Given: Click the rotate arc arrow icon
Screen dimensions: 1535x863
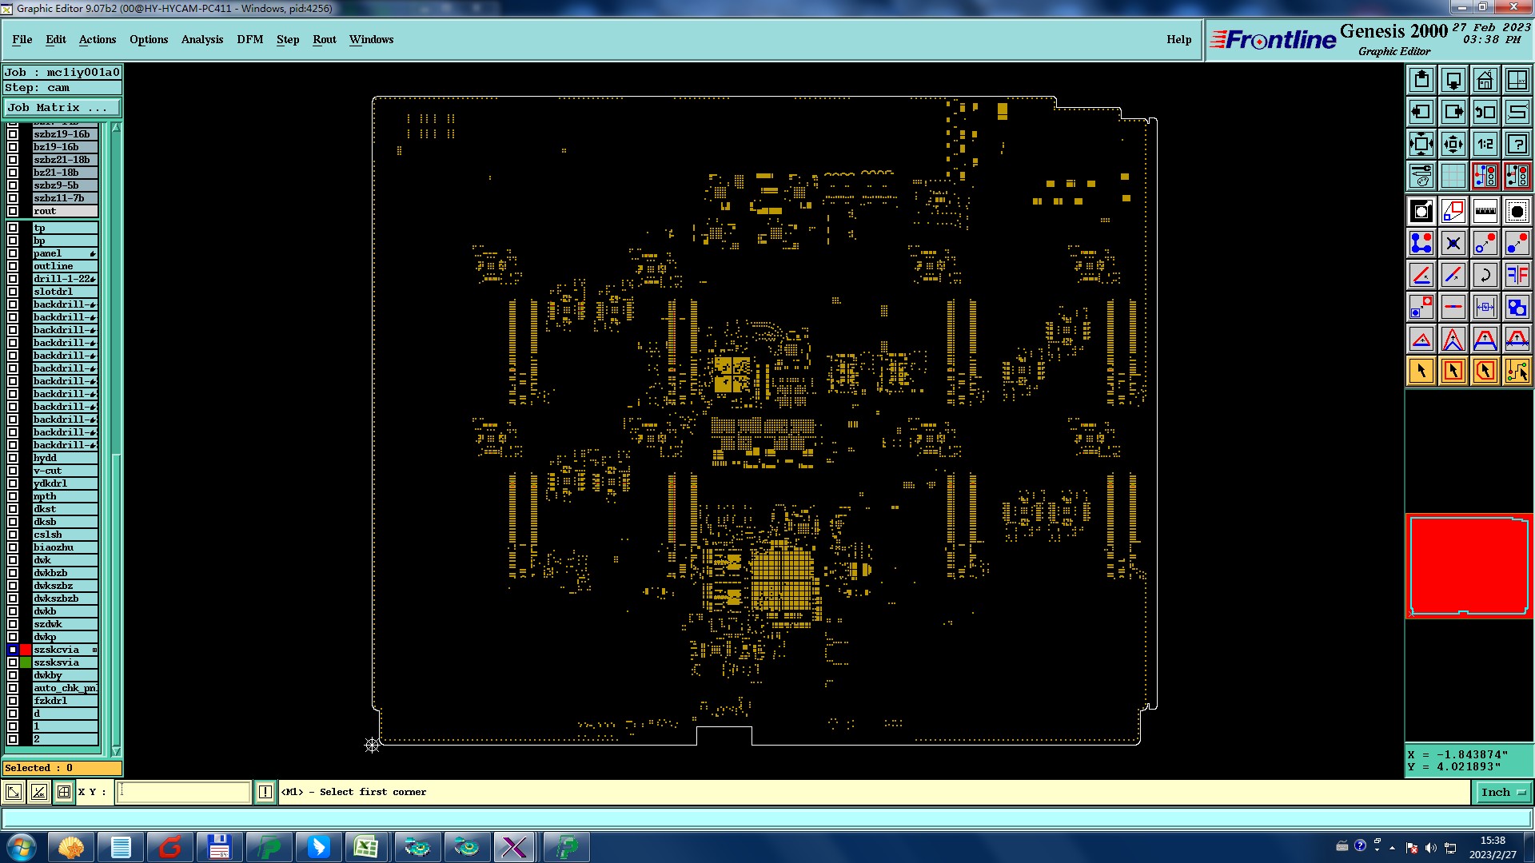Looking at the screenshot, I should pos(1485,275).
